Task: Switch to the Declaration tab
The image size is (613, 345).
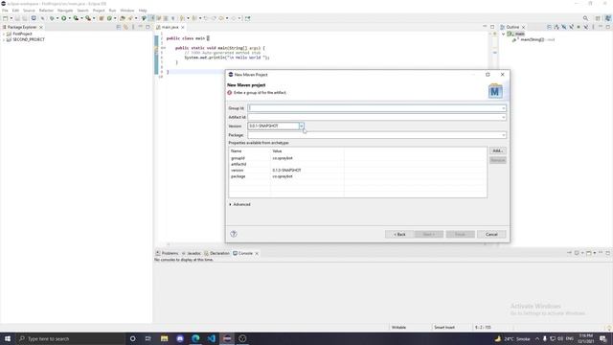Action: (x=217, y=253)
